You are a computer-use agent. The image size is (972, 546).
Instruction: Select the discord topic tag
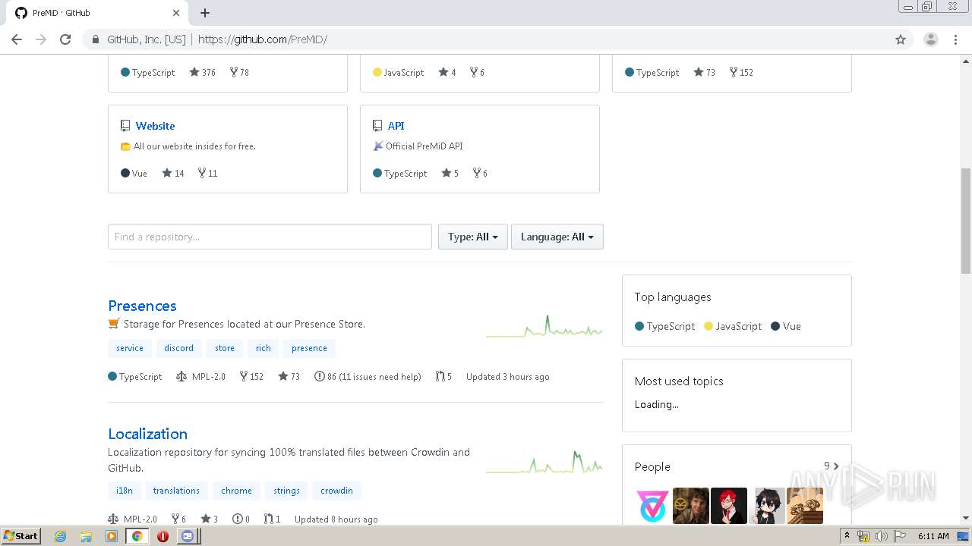tap(178, 348)
